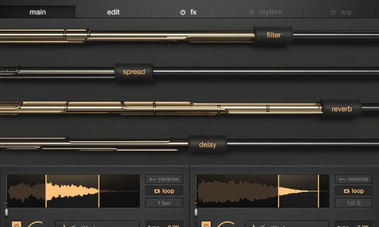
Task: Open the left layer sound selector
Action: click(x=97, y=224)
